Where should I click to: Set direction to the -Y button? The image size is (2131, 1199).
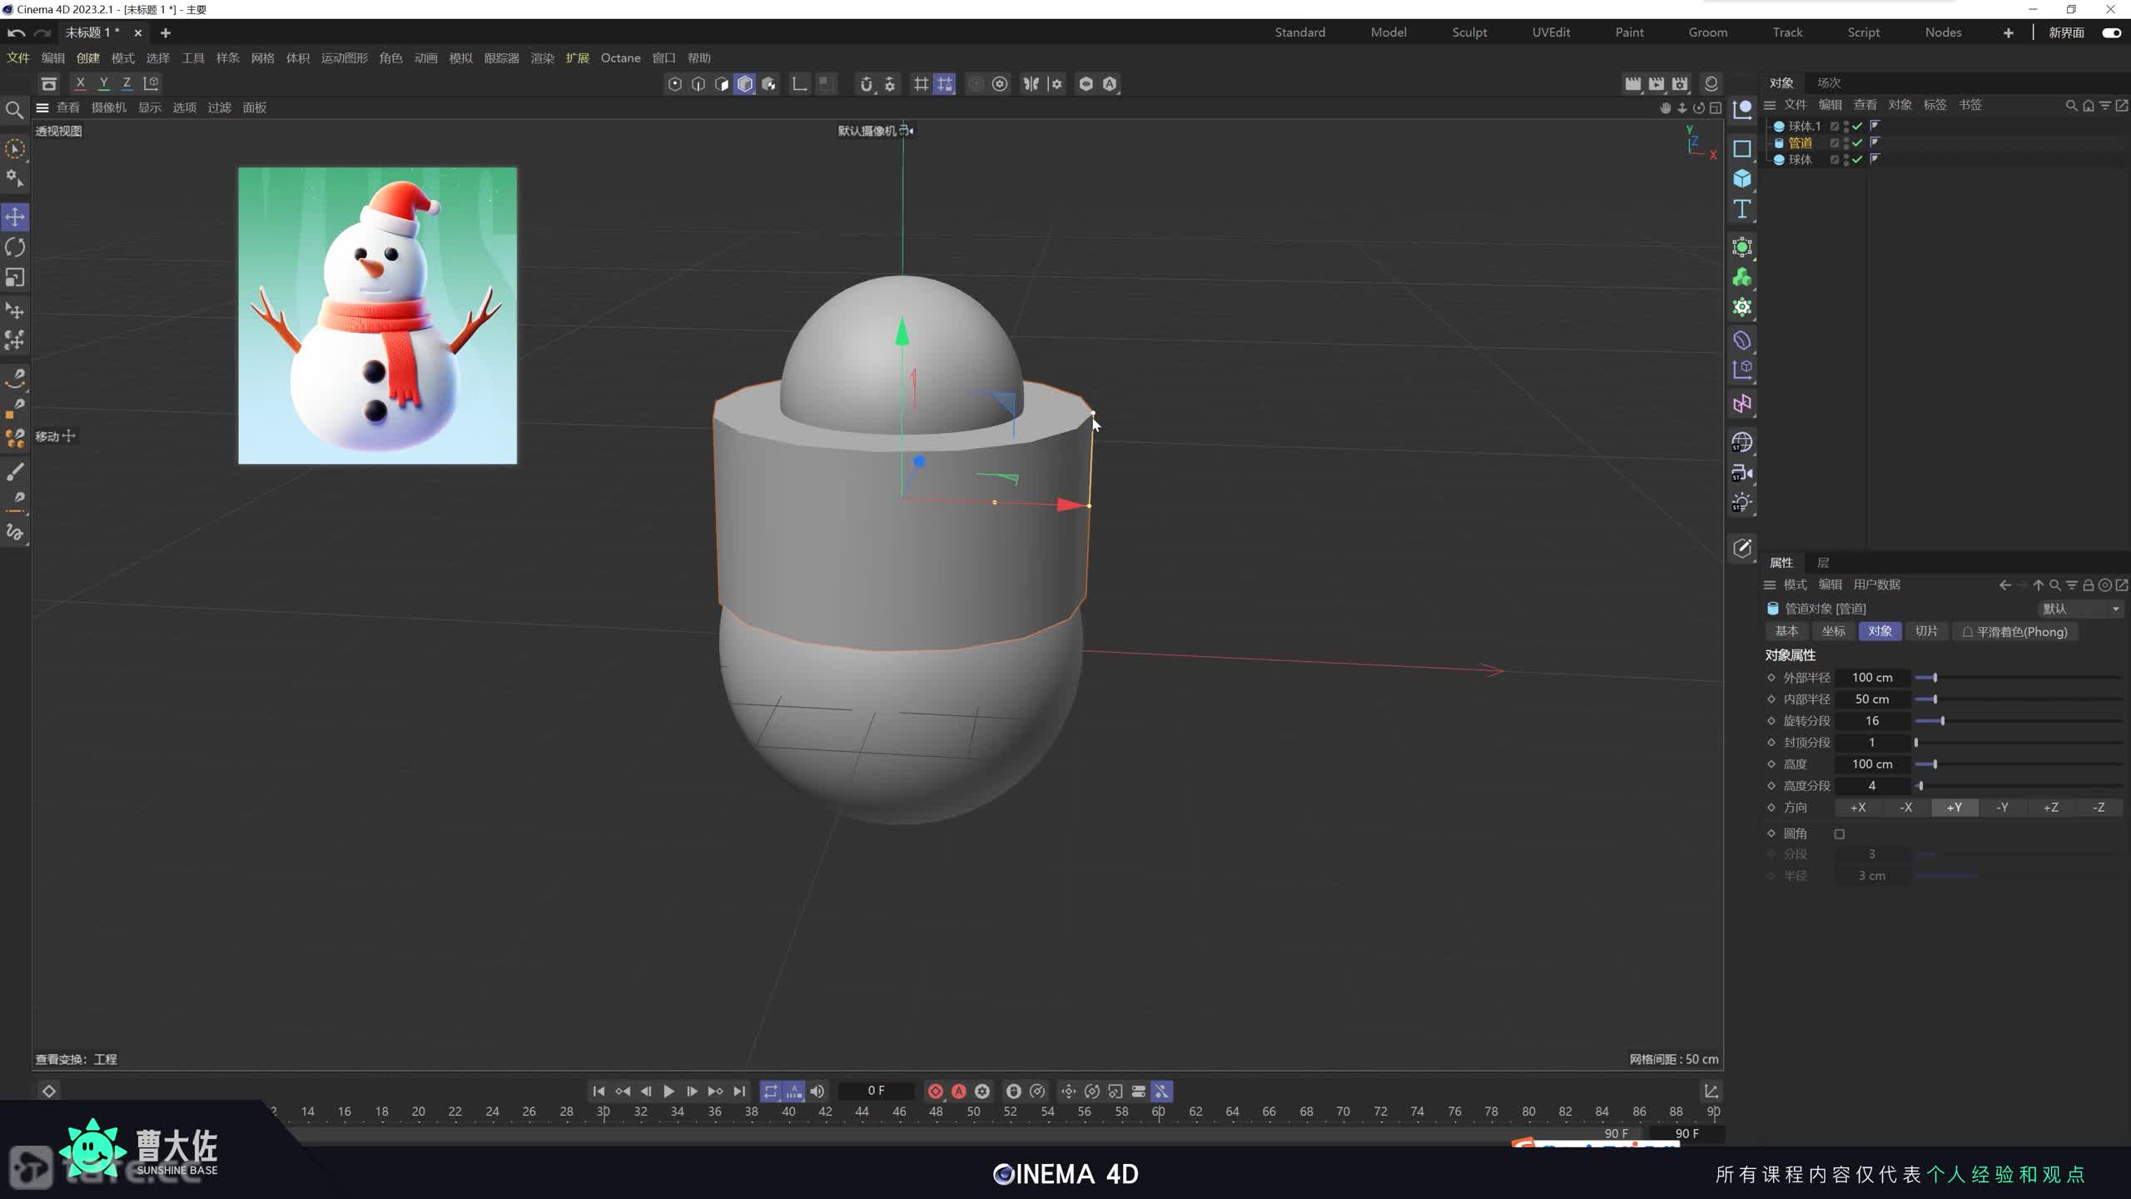click(2002, 808)
